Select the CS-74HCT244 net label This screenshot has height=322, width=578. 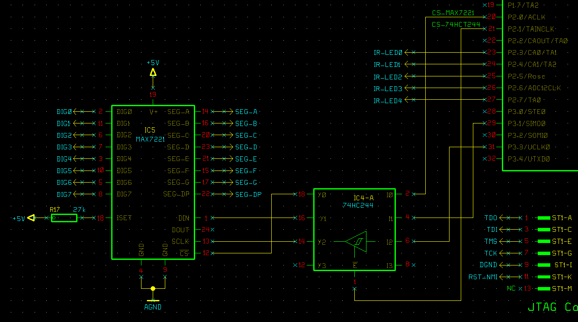[x=456, y=25]
